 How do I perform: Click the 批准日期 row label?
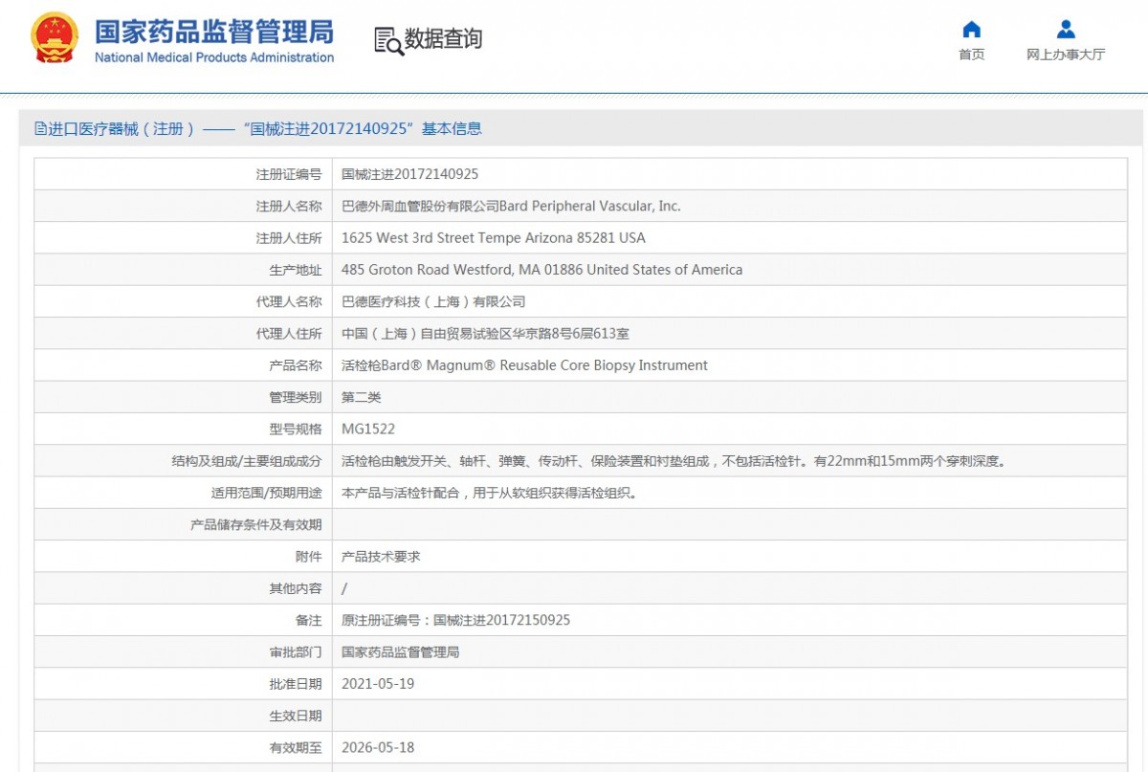point(296,684)
